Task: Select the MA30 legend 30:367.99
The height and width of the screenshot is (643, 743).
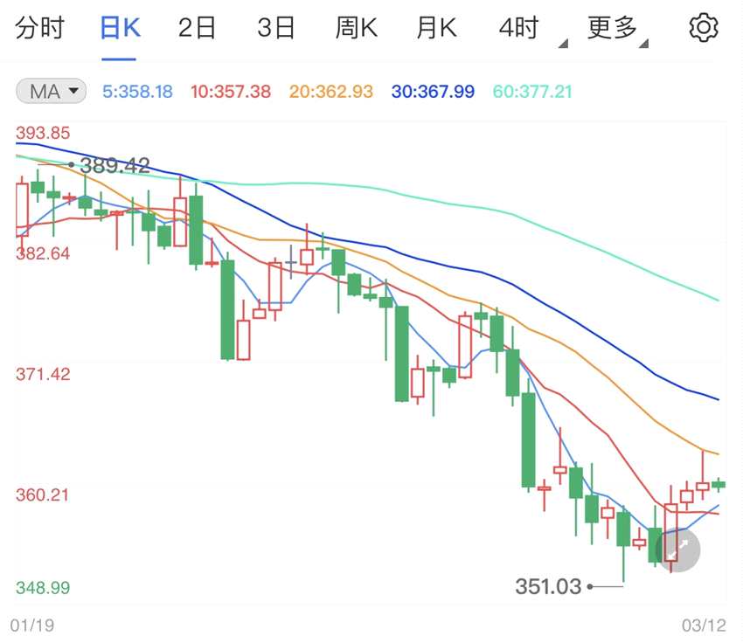Action: [x=433, y=91]
